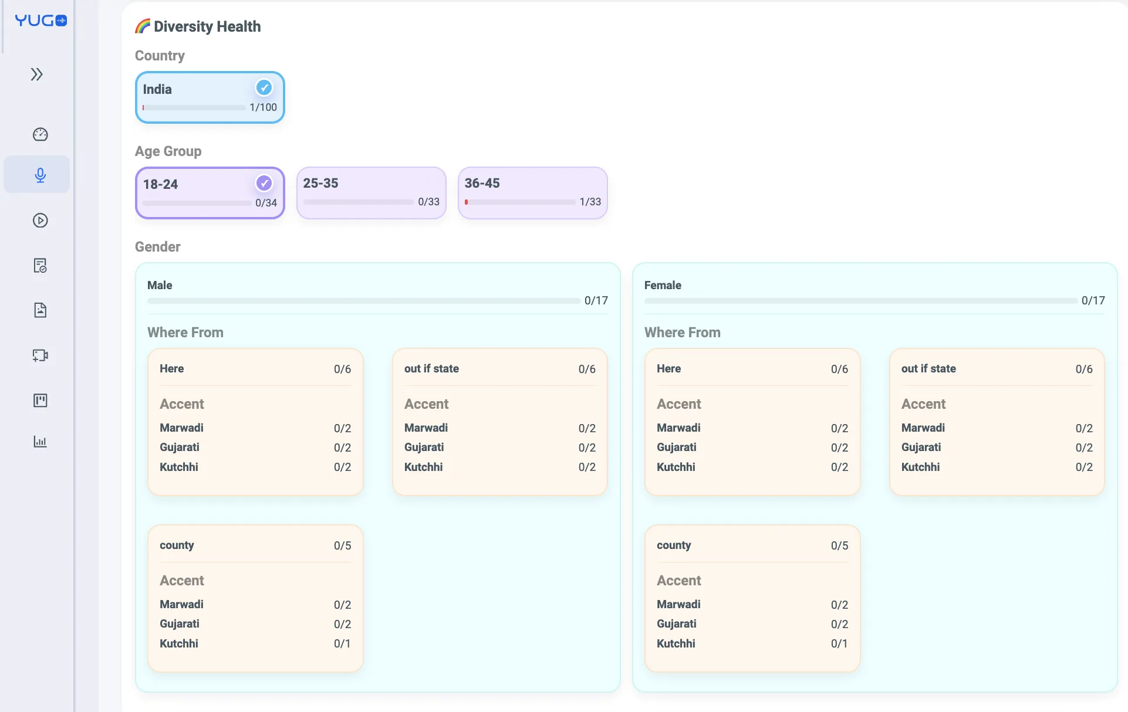View the analytics bar chart icon
The height and width of the screenshot is (712, 1128).
point(39,442)
